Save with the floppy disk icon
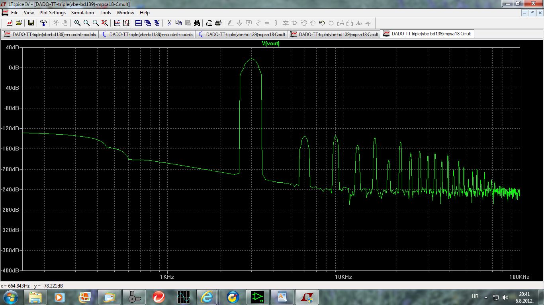Screen dimensions: 544x305 point(31,23)
